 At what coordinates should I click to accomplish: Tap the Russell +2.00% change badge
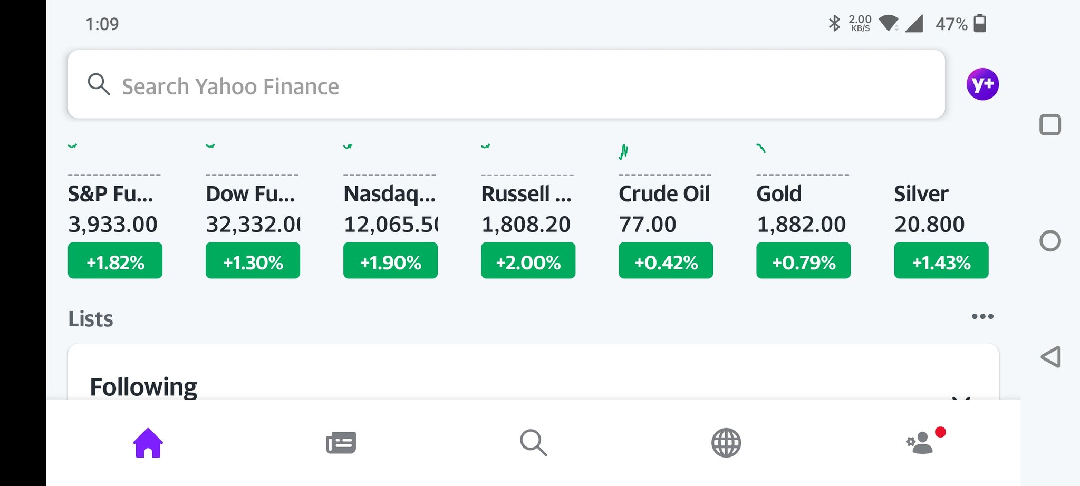pyautogui.click(x=528, y=260)
